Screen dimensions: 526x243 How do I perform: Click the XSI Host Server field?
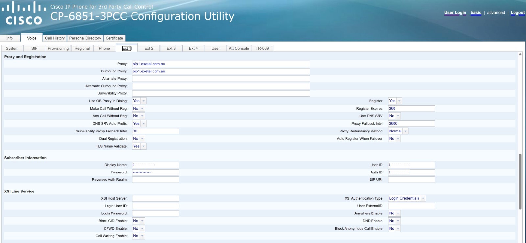tap(155, 198)
